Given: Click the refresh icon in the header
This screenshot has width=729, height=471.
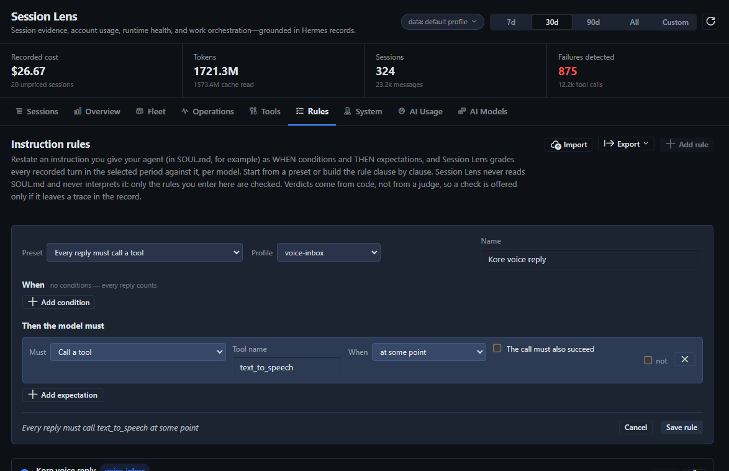Looking at the screenshot, I should point(710,21).
